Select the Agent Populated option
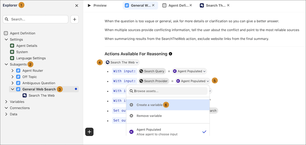Image resolution: width=306 pixels, height=145 pixels. (168, 132)
